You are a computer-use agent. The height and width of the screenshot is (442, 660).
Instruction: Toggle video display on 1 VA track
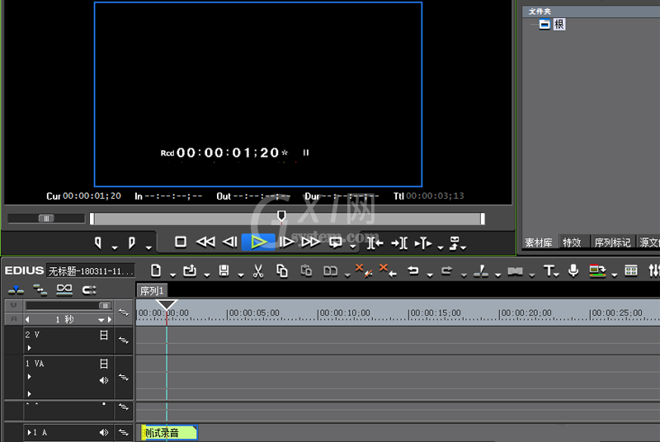tap(104, 364)
